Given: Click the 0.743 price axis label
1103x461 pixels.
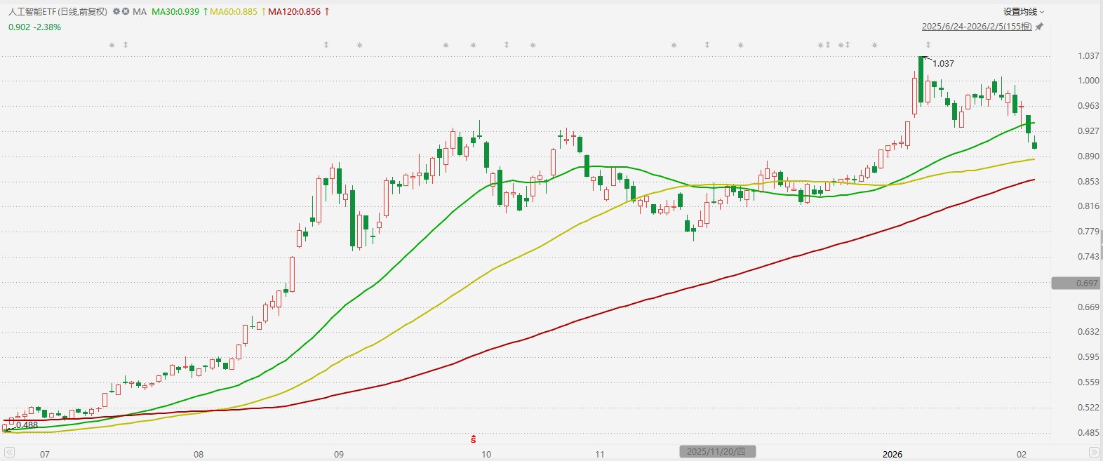Looking at the screenshot, I should click(1088, 257).
